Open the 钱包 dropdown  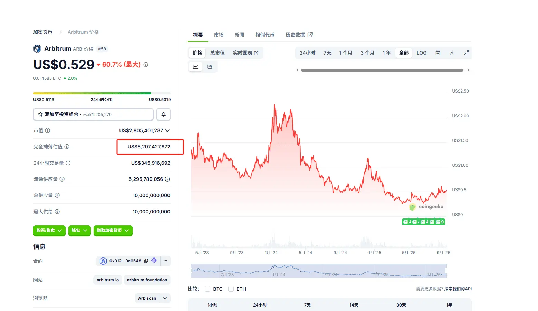tap(79, 230)
